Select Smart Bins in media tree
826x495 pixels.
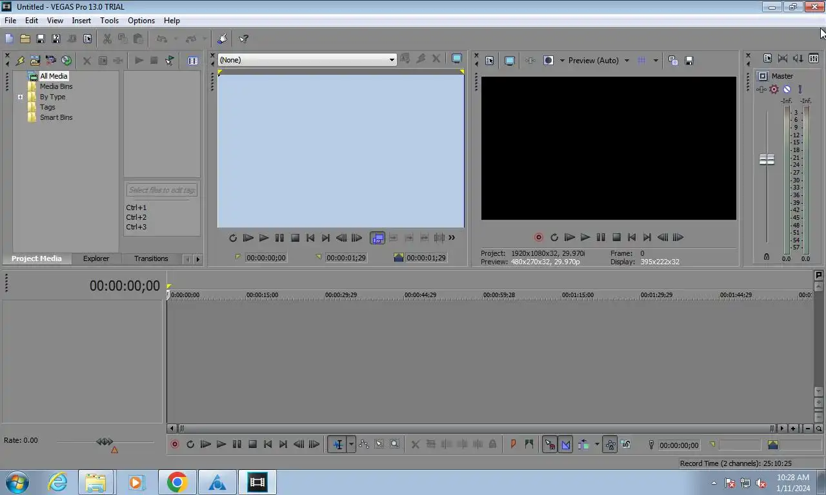56,117
